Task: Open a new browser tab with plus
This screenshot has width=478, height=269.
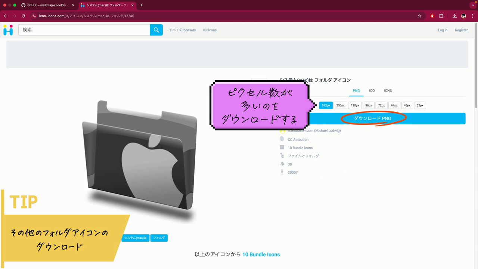Action: [x=141, y=5]
